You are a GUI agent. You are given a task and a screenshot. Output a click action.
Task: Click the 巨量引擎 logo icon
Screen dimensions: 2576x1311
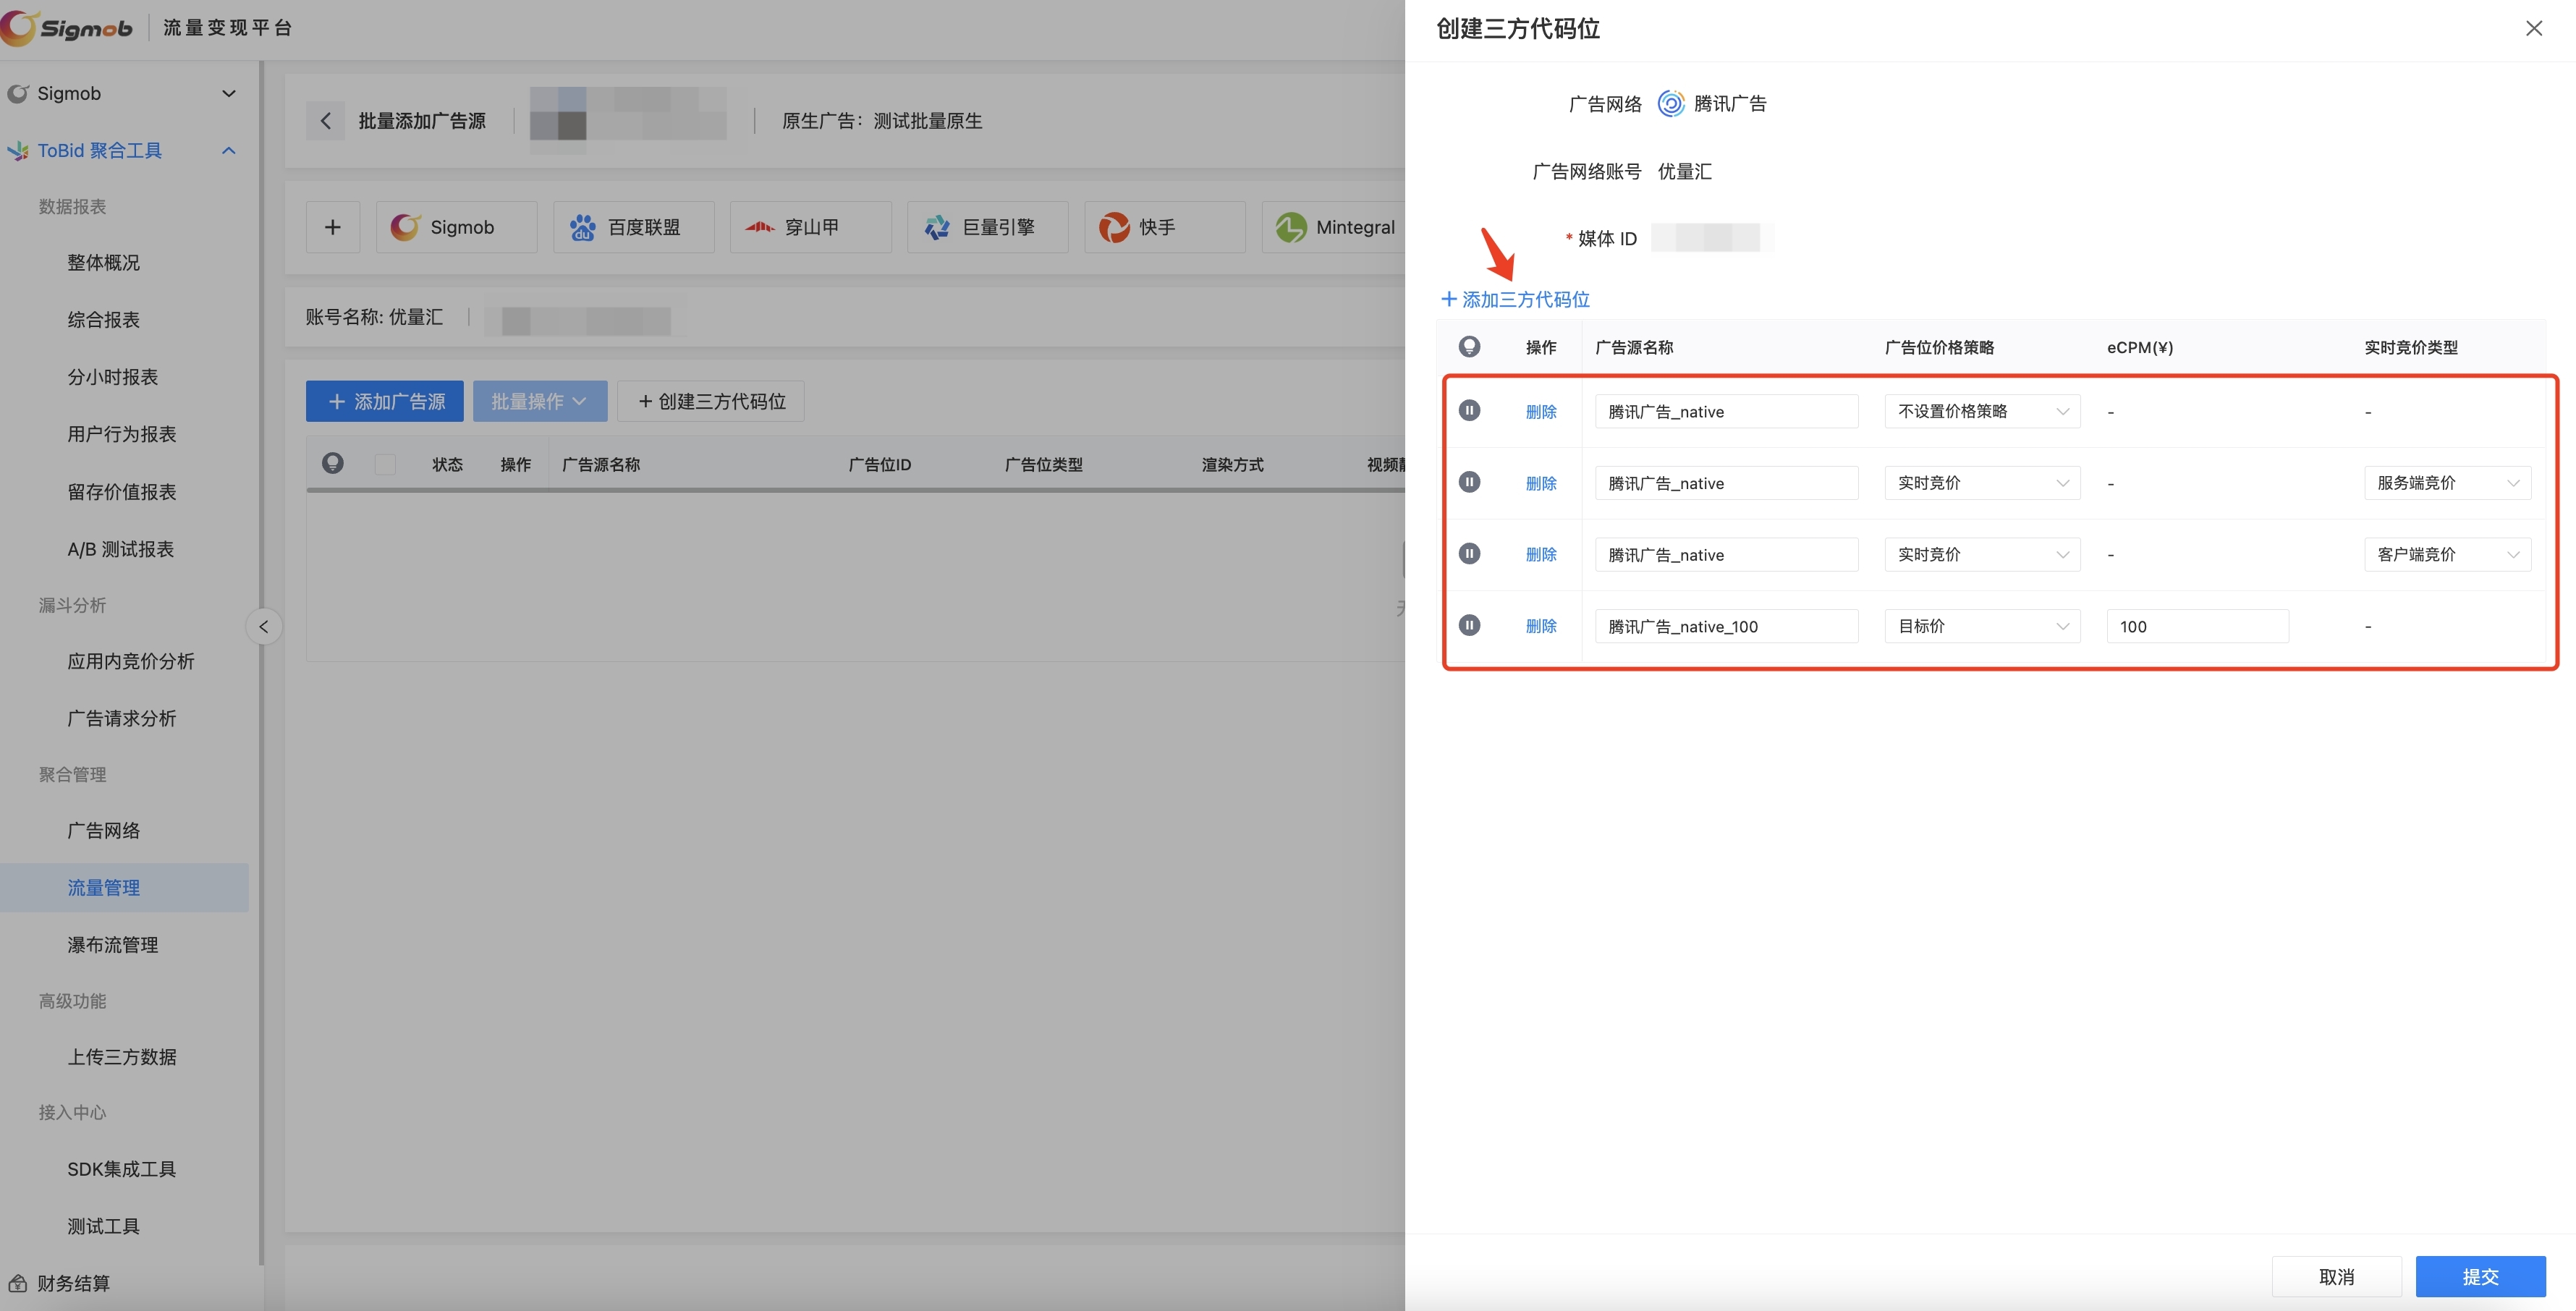[x=937, y=228]
